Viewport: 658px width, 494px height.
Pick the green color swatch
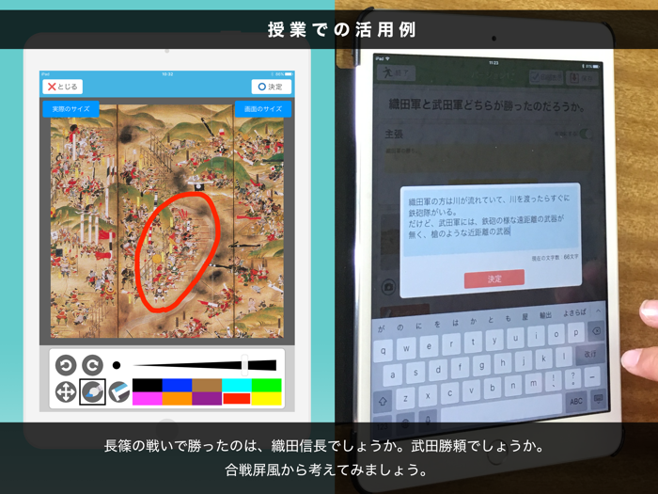click(266, 385)
